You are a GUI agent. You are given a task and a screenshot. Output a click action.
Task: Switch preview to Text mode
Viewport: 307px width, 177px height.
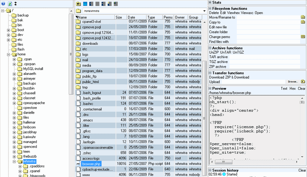coord(284,88)
